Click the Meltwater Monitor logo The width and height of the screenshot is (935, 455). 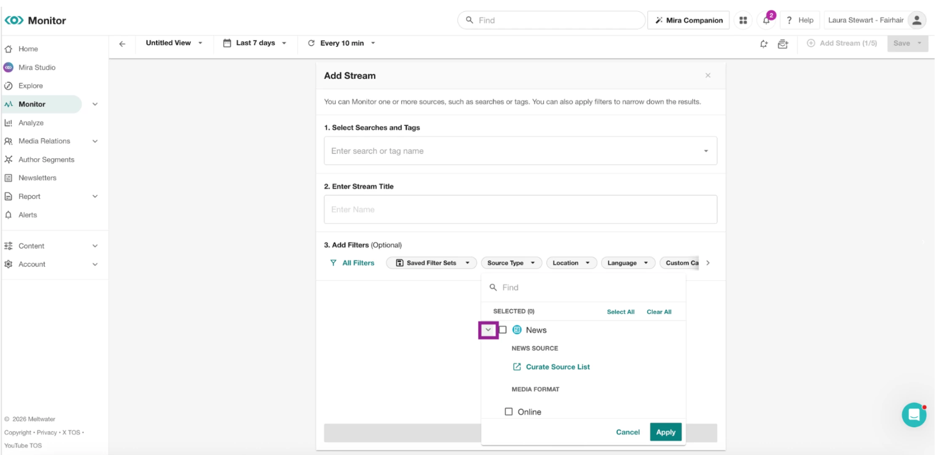point(35,20)
